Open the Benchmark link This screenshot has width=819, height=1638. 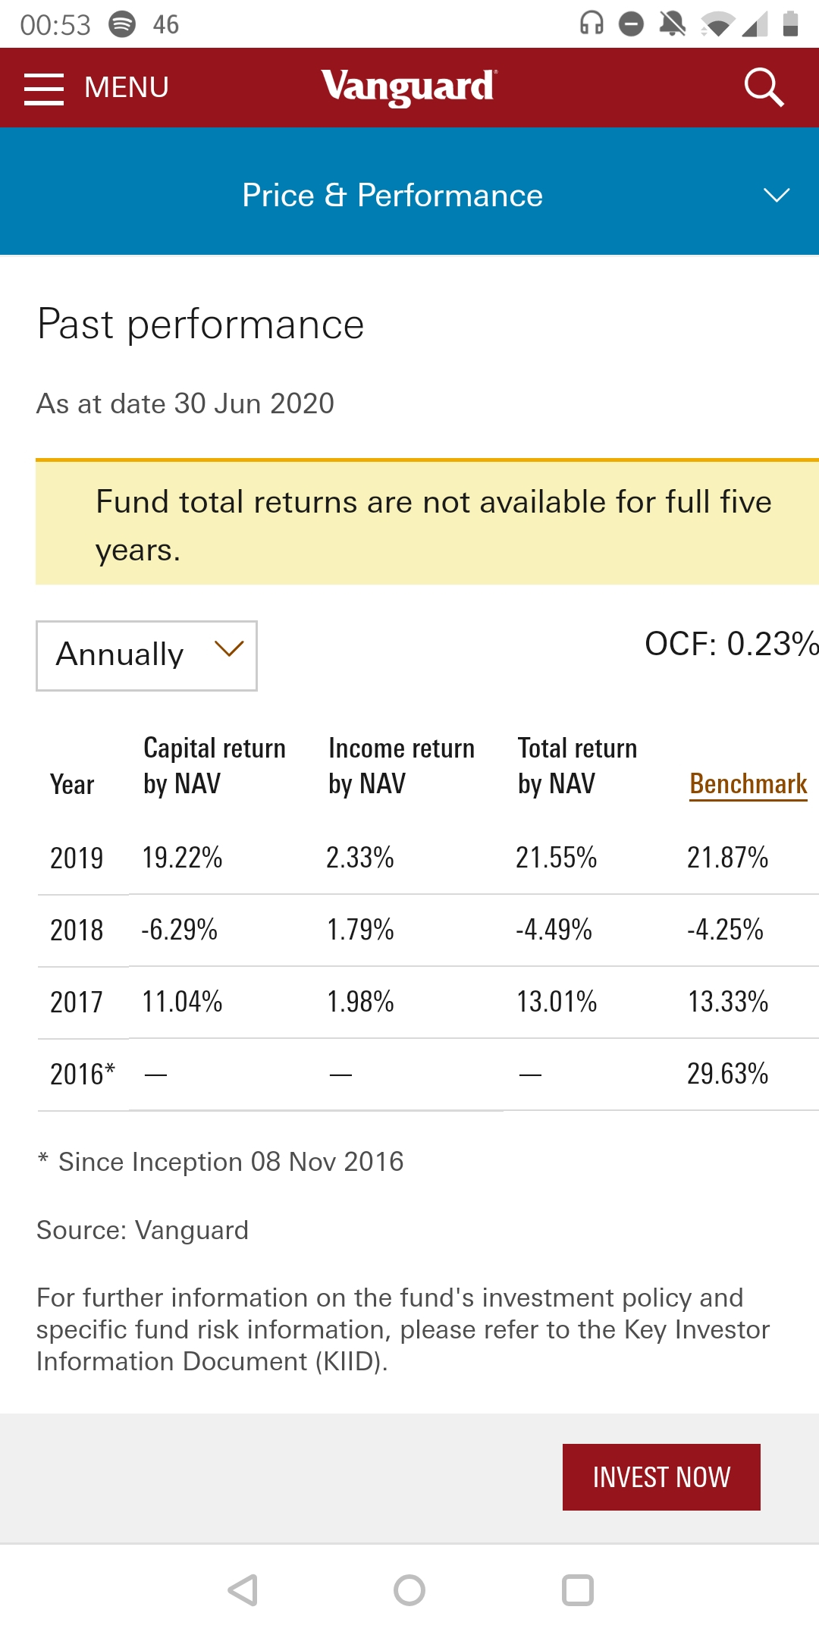pyautogui.click(x=748, y=784)
